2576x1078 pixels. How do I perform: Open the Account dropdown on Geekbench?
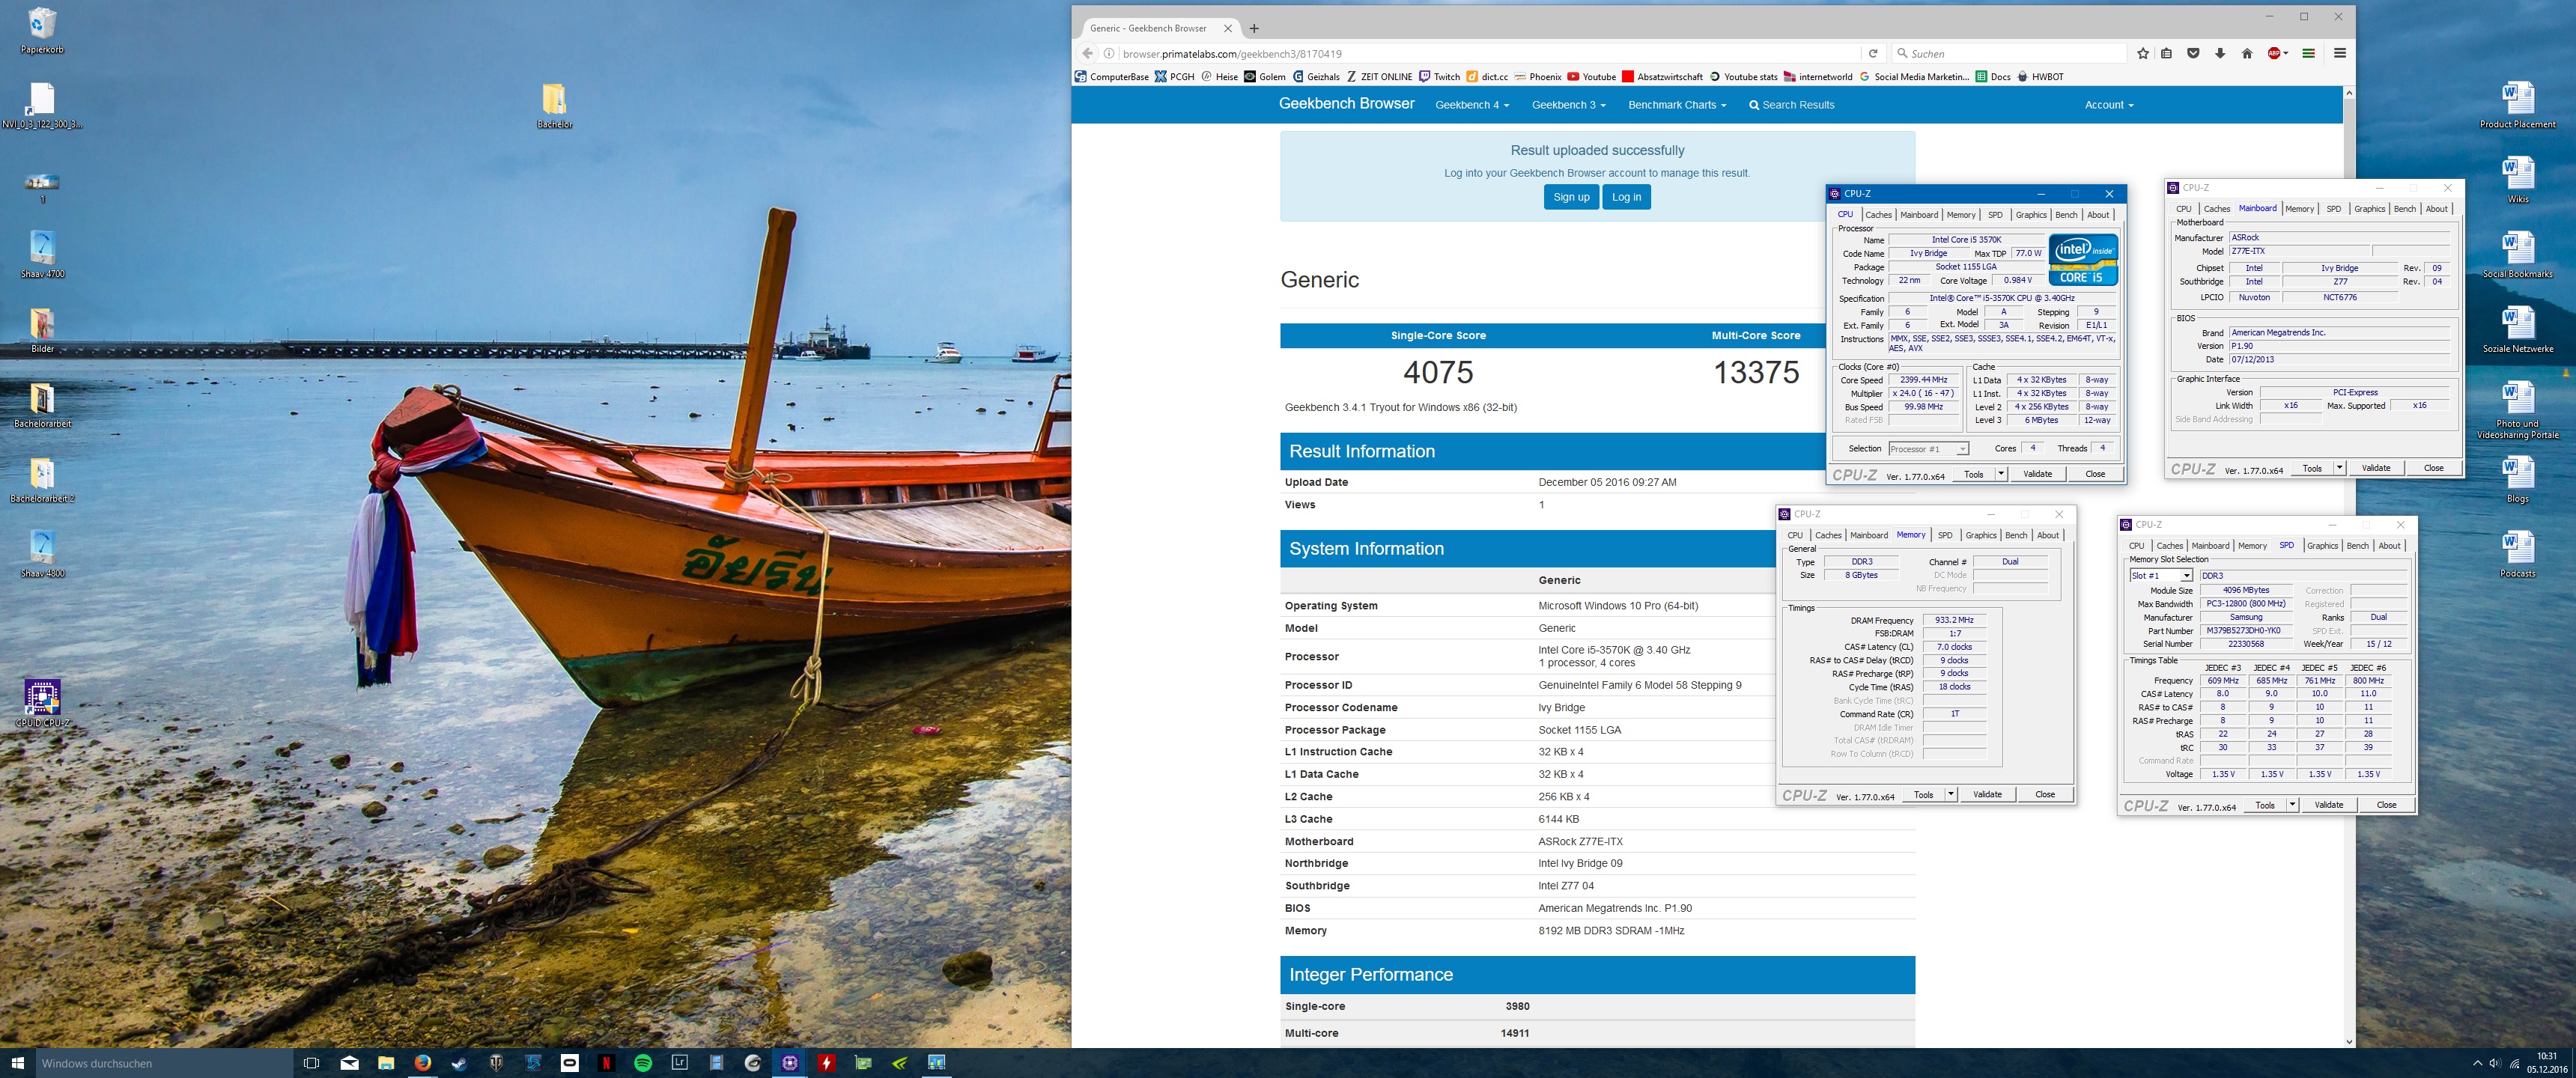[x=2108, y=105]
